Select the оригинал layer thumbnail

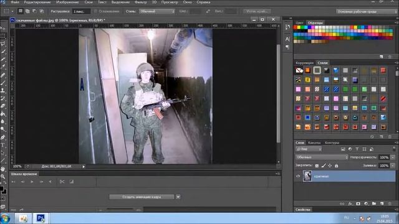(x=307, y=176)
